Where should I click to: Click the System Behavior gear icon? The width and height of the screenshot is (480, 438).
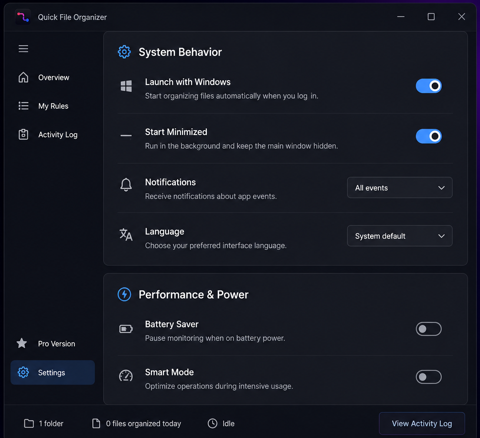click(x=124, y=52)
